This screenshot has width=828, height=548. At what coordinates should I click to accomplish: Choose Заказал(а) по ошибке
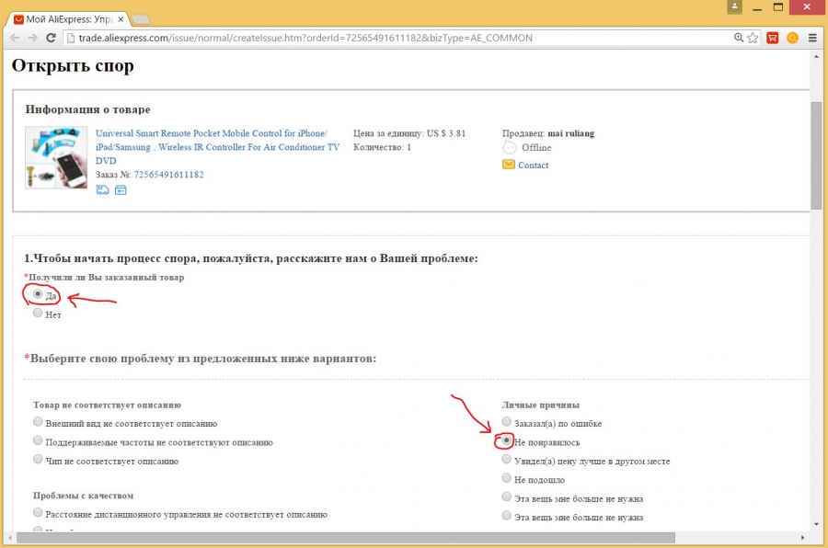coord(506,422)
